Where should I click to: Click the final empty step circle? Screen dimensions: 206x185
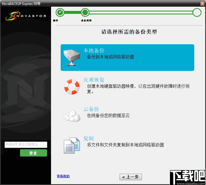pyautogui.click(x=197, y=12)
